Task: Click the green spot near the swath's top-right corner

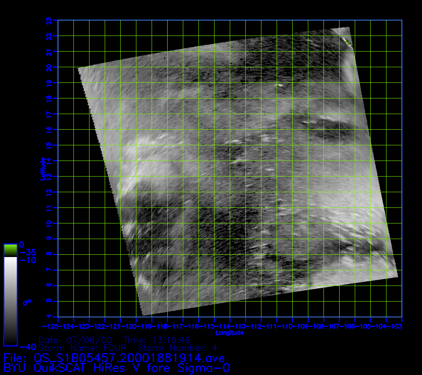Action: tap(347, 41)
